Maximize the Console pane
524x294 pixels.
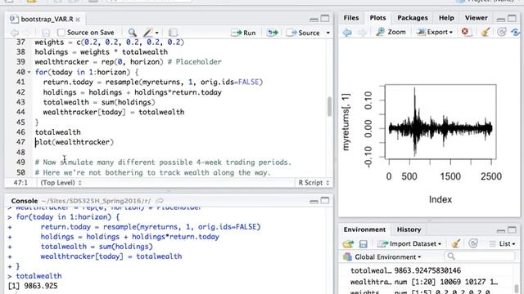[325, 201]
